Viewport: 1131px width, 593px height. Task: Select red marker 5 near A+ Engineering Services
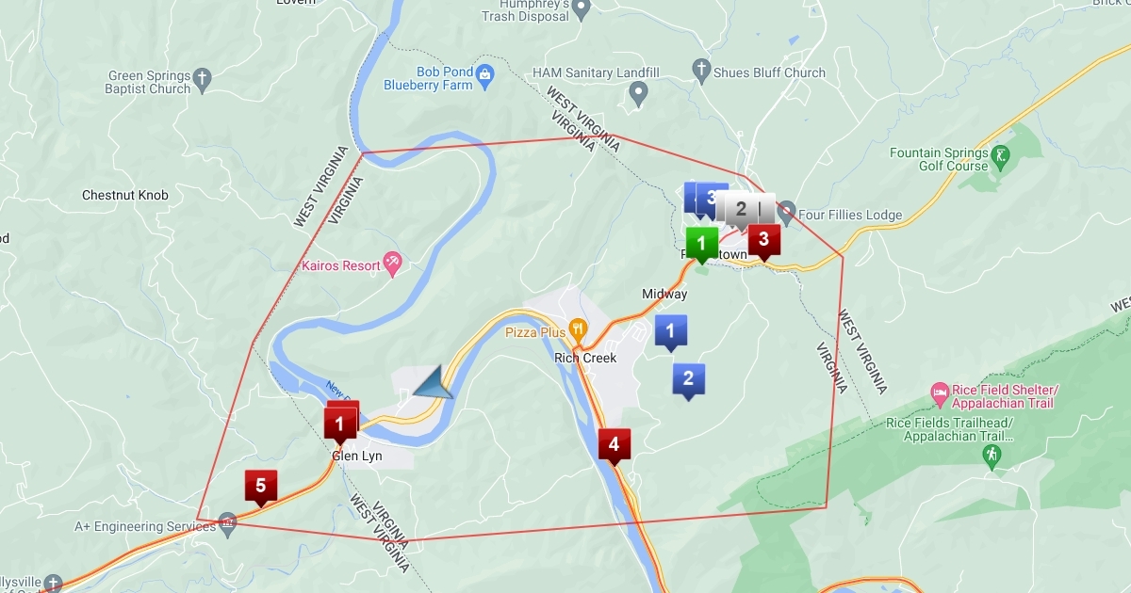261,488
